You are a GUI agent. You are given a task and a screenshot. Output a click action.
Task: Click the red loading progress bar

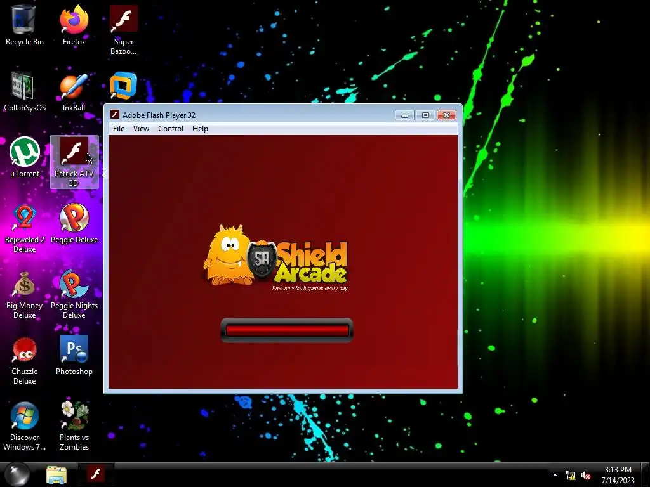point(287,330)
